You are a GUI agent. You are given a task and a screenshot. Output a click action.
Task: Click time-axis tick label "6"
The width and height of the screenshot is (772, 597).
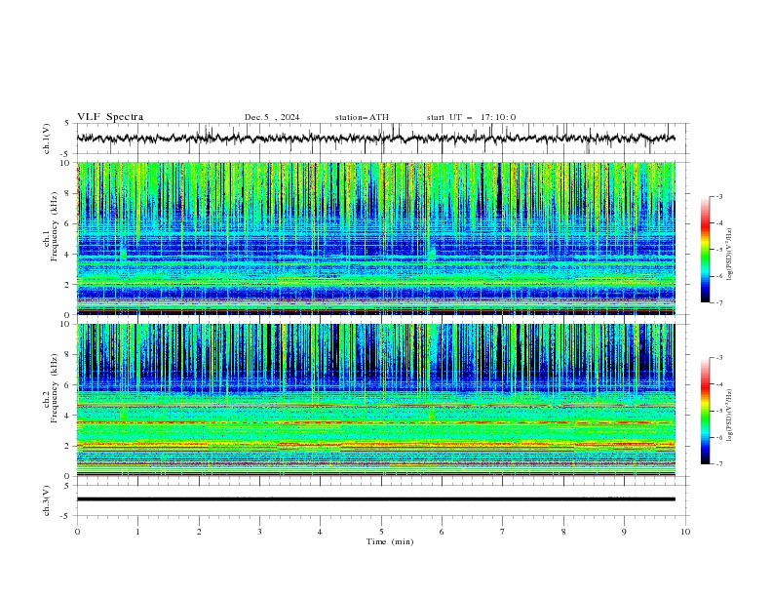tap(442, 532)
